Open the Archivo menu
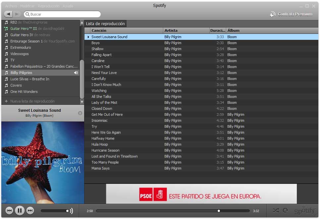This screenshot has width=320, height=219. pos(11,6)
